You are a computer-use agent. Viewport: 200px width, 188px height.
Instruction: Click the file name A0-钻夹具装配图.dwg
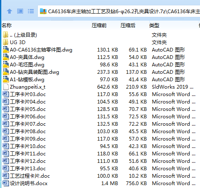pyautogui.click(x=35, y=72)
